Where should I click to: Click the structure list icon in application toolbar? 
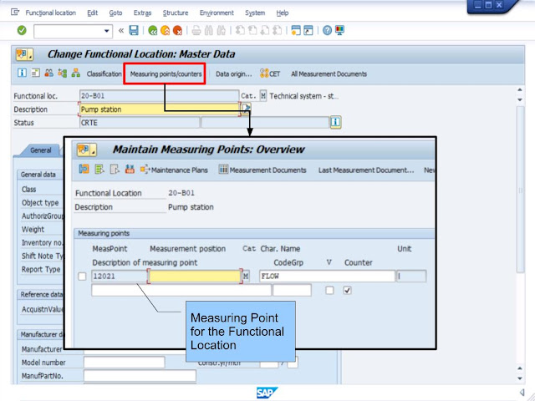(x=63, y=73)
